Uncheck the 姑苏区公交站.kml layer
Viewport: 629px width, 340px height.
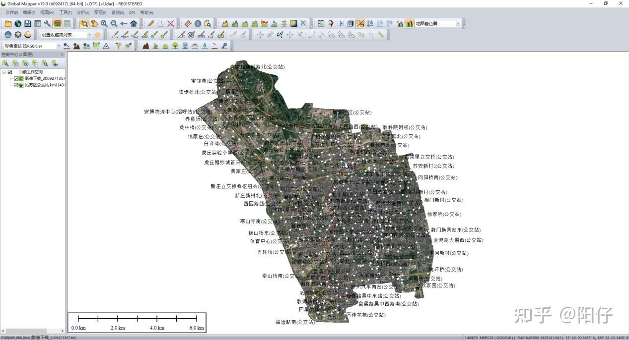(x=16, y=85)
